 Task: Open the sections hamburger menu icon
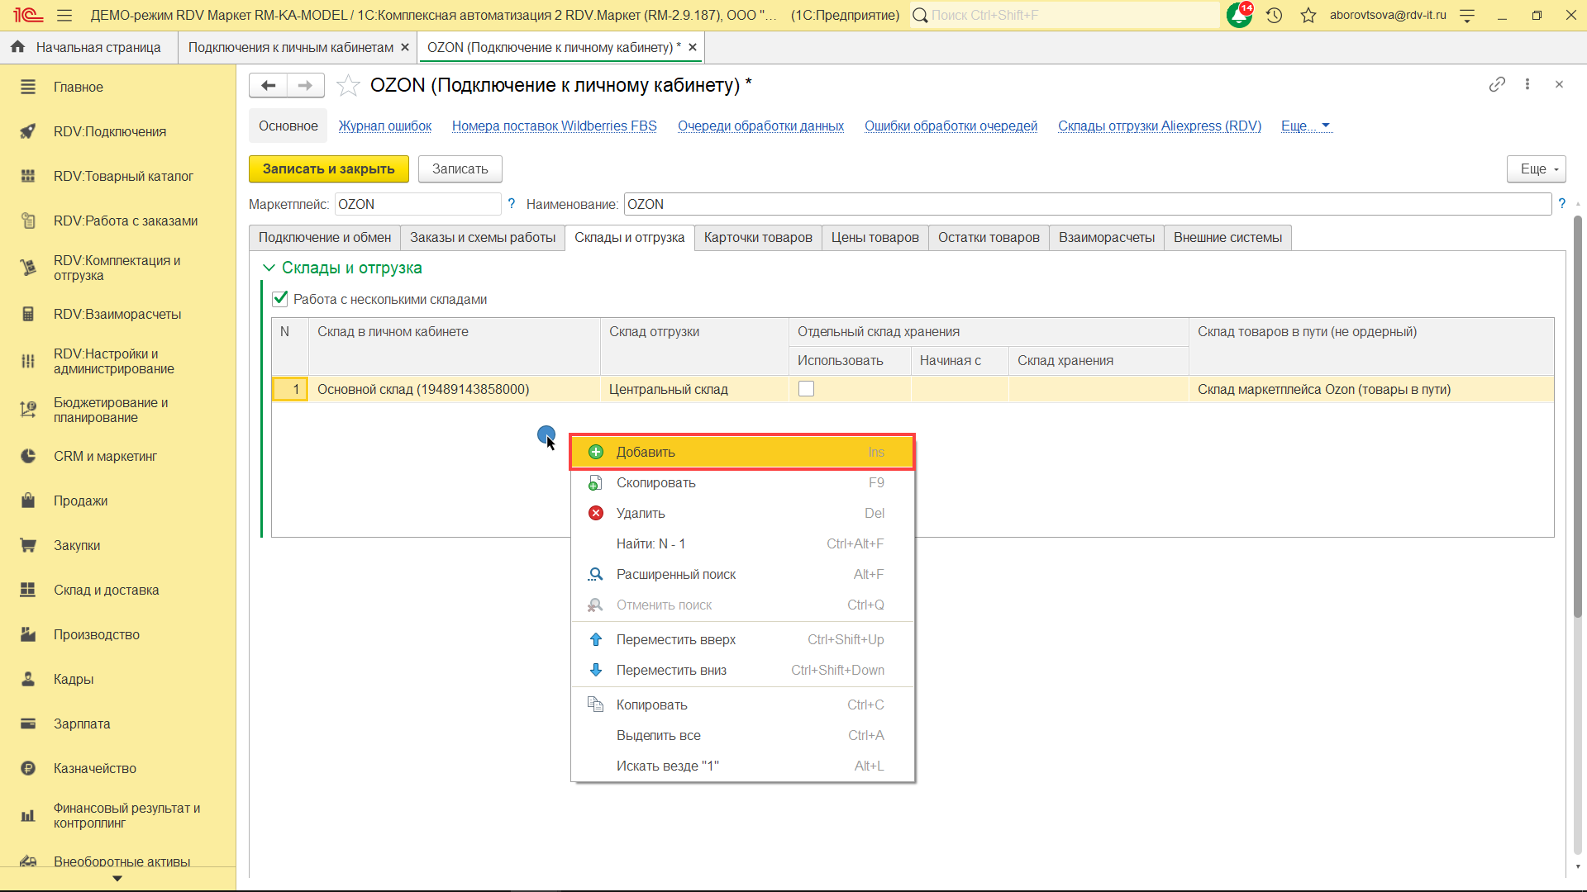click(x=64, y=15)
